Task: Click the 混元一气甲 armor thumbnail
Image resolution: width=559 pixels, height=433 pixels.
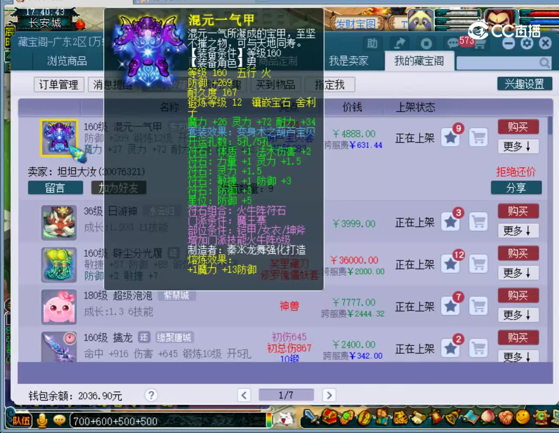Action: pyautogui.click(x=59, y=138)
